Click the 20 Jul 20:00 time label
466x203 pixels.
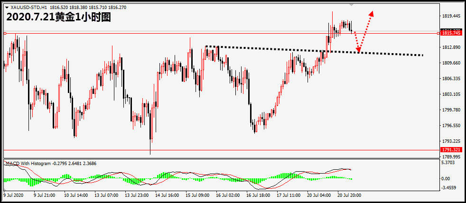point(349,195)
